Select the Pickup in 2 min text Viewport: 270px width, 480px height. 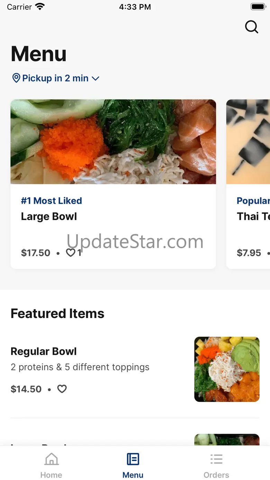(55, 78)
